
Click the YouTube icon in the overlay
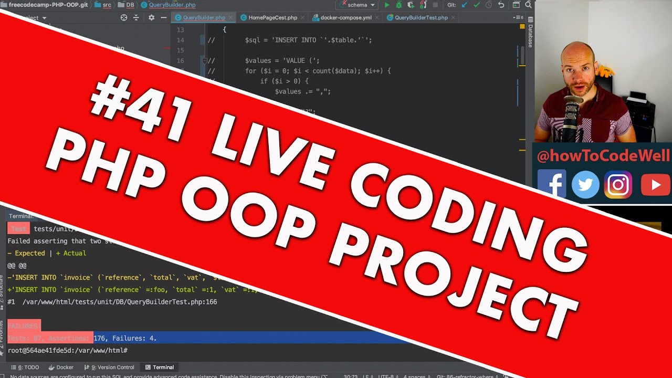tap(656, 185)
